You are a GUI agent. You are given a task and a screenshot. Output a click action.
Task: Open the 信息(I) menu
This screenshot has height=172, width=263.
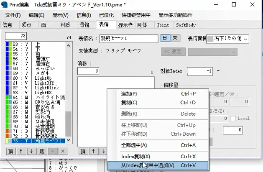[x=84, y=15]
